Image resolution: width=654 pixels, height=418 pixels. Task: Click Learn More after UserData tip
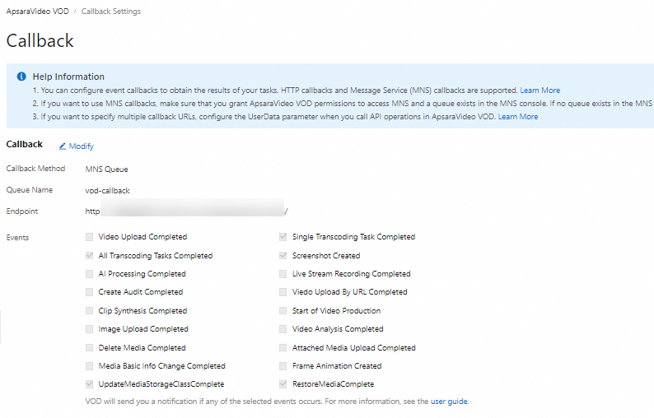tap(517, 117)
